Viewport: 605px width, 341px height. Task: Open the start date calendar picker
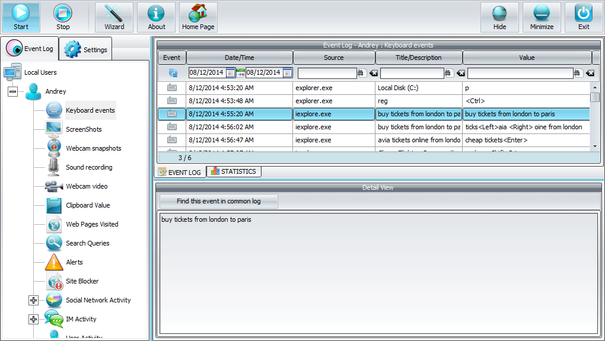(230, 72)
